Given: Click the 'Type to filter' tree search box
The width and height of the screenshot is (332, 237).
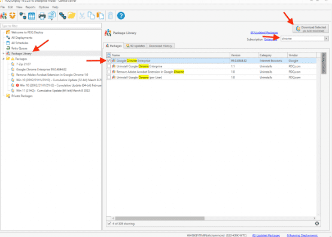Looking at the screenshot, I should coord(51,26).
